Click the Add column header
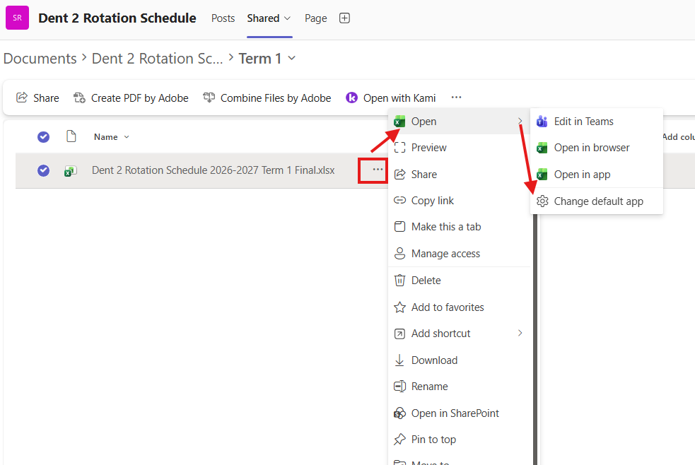 point(679,137)
